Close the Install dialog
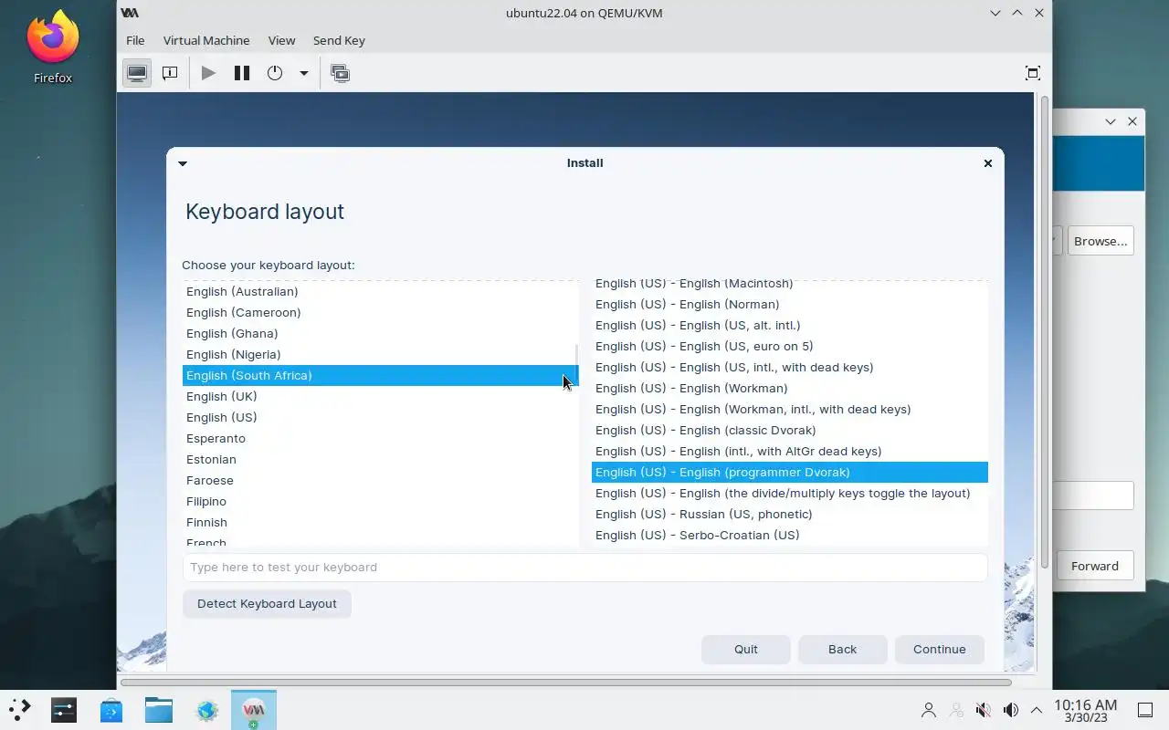This screenshot has width=1169, height=730. (x=987, y=163)
